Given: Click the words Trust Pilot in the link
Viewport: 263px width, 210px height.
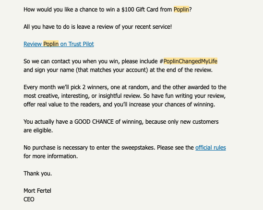Looking at the screenshot, I should tap(81, 44).
